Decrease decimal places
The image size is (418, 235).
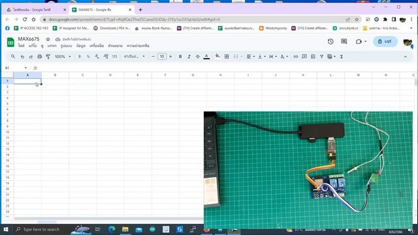[97, 57]
